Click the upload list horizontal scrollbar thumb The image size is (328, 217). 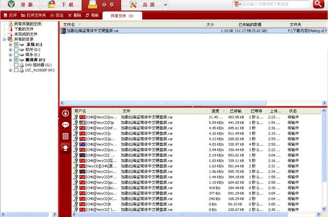183,214
